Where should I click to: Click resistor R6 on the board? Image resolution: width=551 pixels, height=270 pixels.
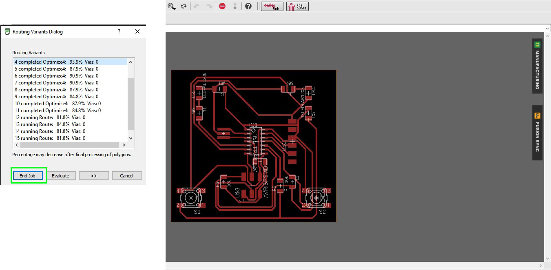[280, 186]
